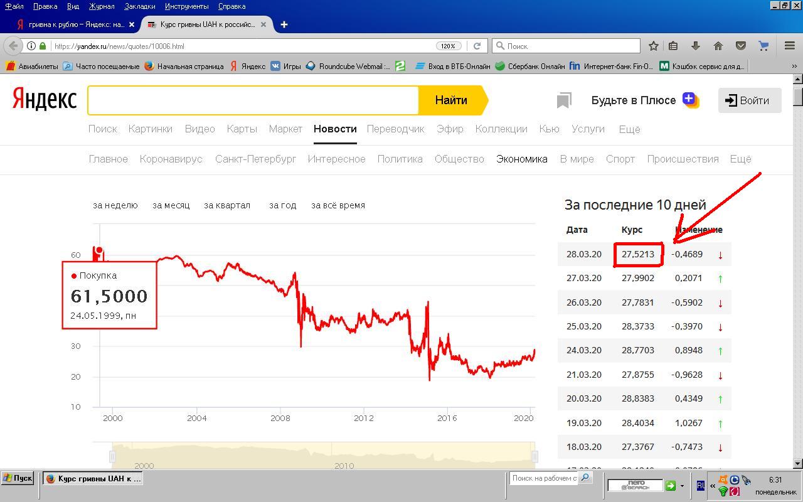The width and height of the screenshot is (803, 502).
Task: Expand hidden tray icons chevron
Action: click(x=713, y=486)
